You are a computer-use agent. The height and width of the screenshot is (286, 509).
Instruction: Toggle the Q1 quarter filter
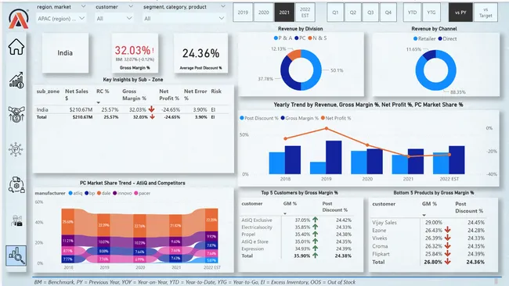coord(335,13)
